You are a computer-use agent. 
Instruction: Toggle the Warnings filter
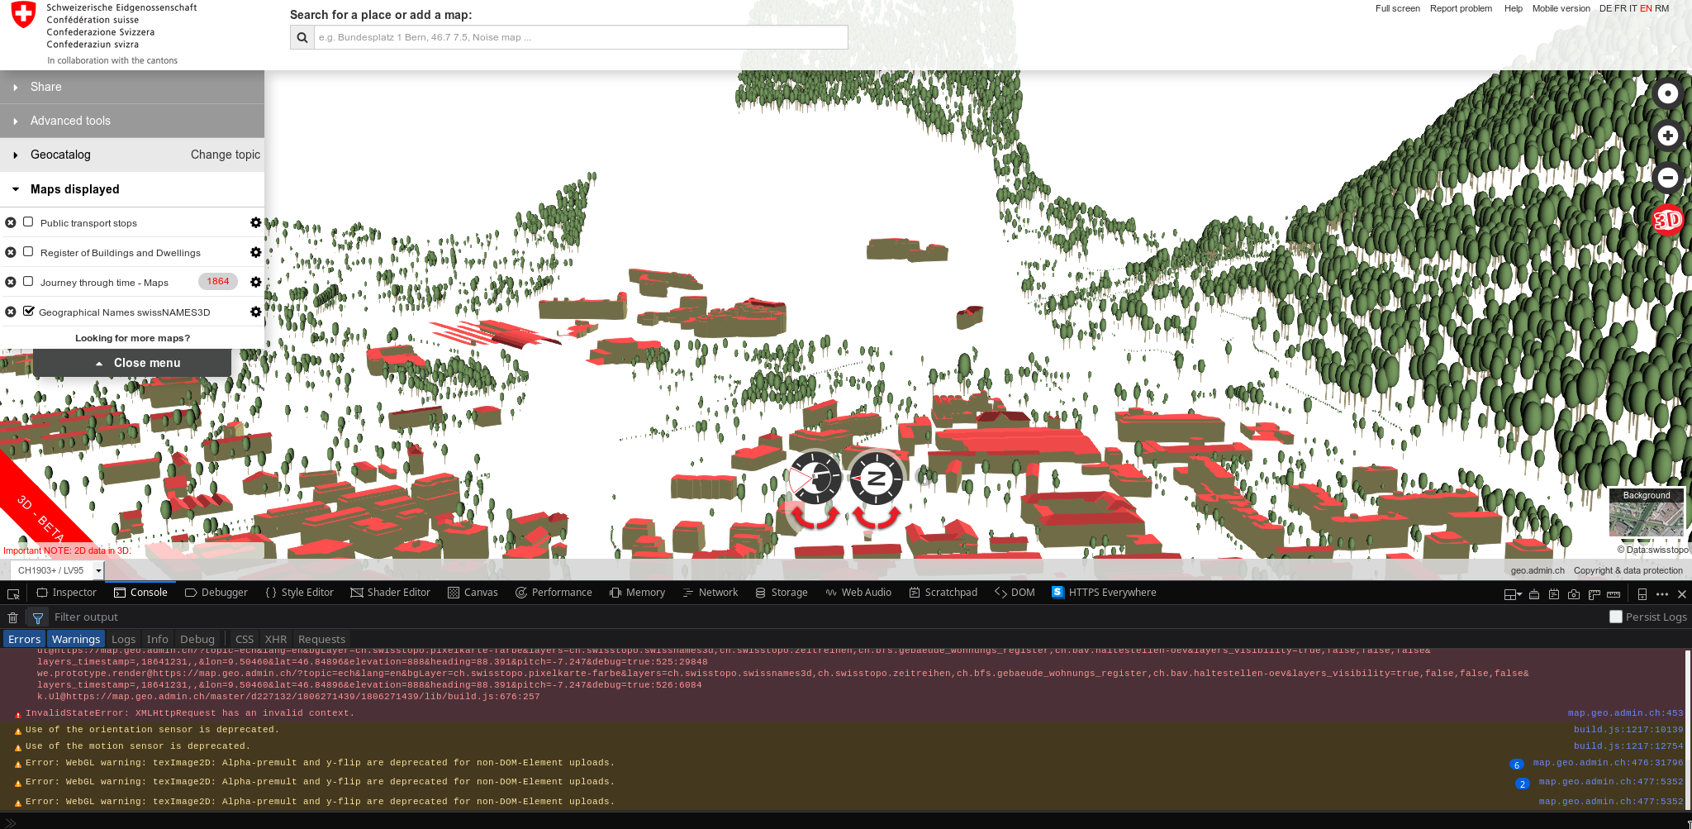coord(76,639)
